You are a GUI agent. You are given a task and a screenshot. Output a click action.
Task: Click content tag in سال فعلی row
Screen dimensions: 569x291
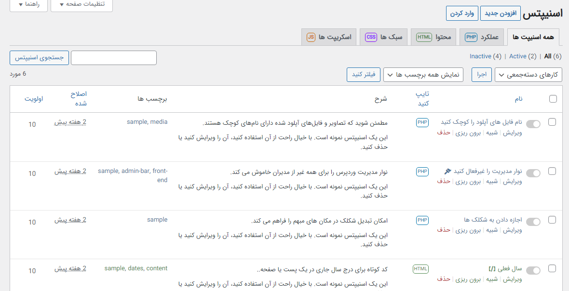coord(157,268)
